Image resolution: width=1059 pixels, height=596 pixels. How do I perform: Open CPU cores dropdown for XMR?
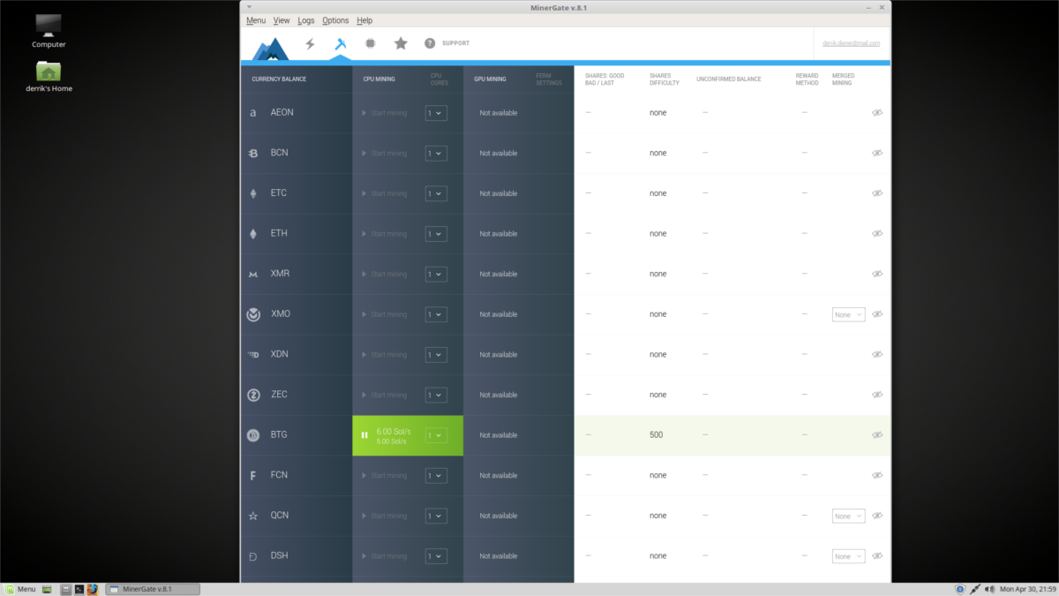pos(436,274)
